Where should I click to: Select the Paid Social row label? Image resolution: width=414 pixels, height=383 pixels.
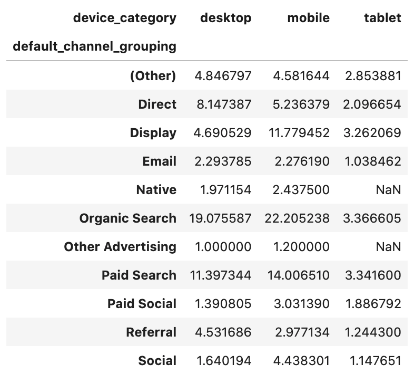pos(142,304)
